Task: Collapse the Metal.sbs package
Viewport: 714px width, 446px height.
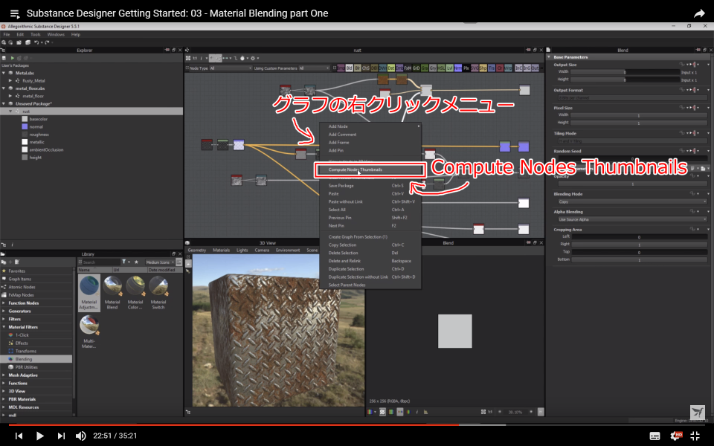Action: [4, 73]
